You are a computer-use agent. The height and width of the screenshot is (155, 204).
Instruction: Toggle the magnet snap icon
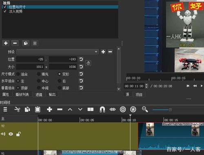pyautogui.click(x=102, y=109)
